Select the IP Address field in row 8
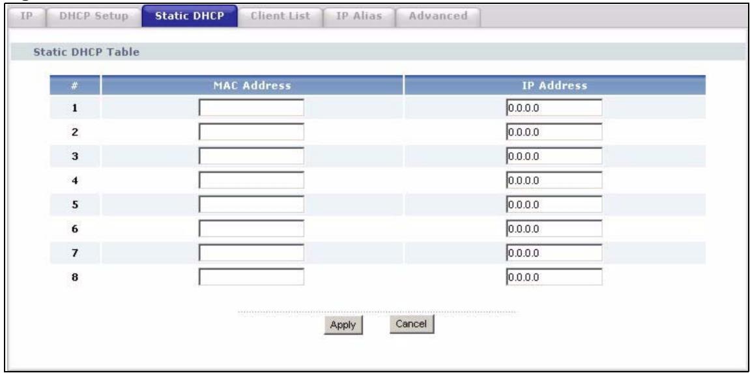The width and height of the screenshot is (750, 373). (554, 277)
